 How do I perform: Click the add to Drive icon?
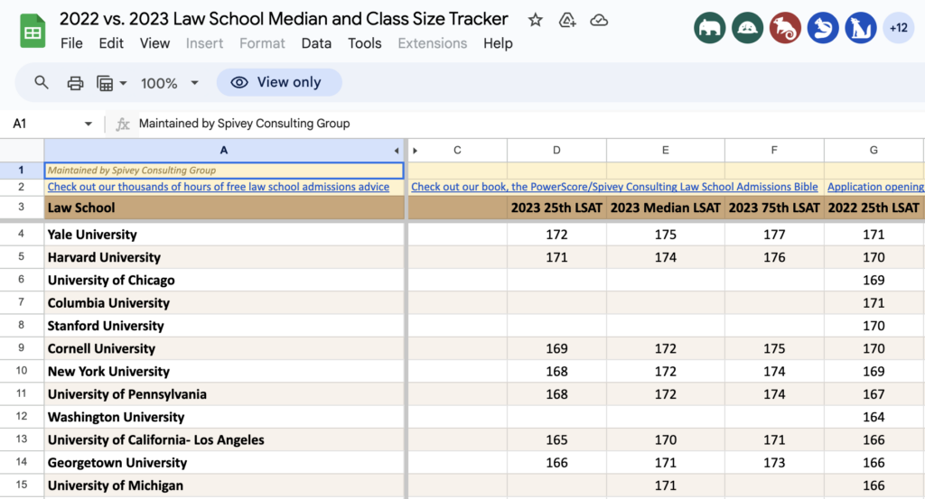pyautogui.click(x=567, y=21)
